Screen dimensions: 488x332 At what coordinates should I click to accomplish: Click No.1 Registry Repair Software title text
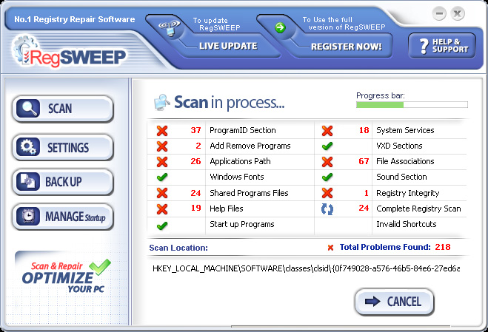pyautogui.click(x=75, y=19)
